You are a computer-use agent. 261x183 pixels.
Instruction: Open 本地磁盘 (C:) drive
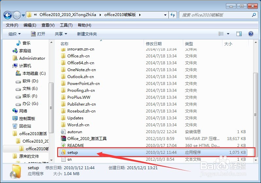click(31, 73)
